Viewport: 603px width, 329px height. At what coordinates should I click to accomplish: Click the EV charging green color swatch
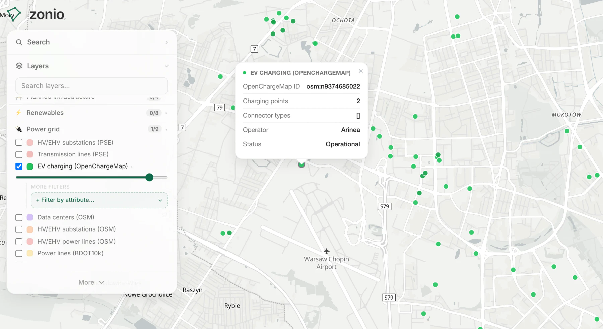30,167
